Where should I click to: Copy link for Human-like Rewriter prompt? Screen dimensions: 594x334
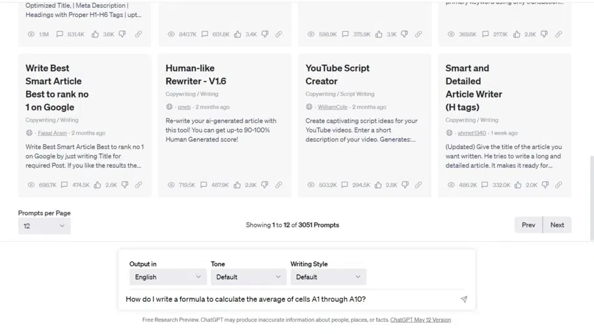(x=278, y=185)
